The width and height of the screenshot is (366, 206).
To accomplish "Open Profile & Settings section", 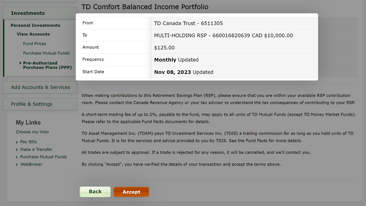I will coord(40,104).
